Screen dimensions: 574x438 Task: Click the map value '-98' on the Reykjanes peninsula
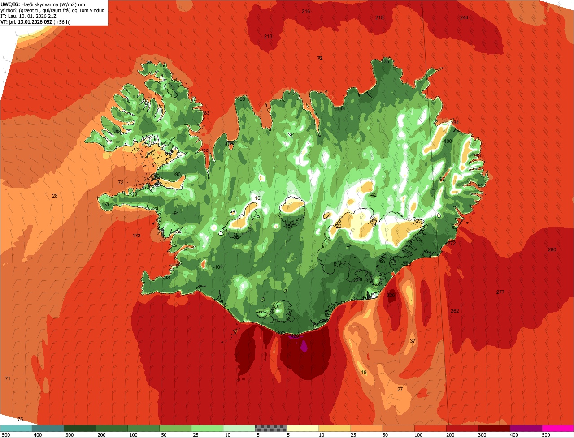166,278
